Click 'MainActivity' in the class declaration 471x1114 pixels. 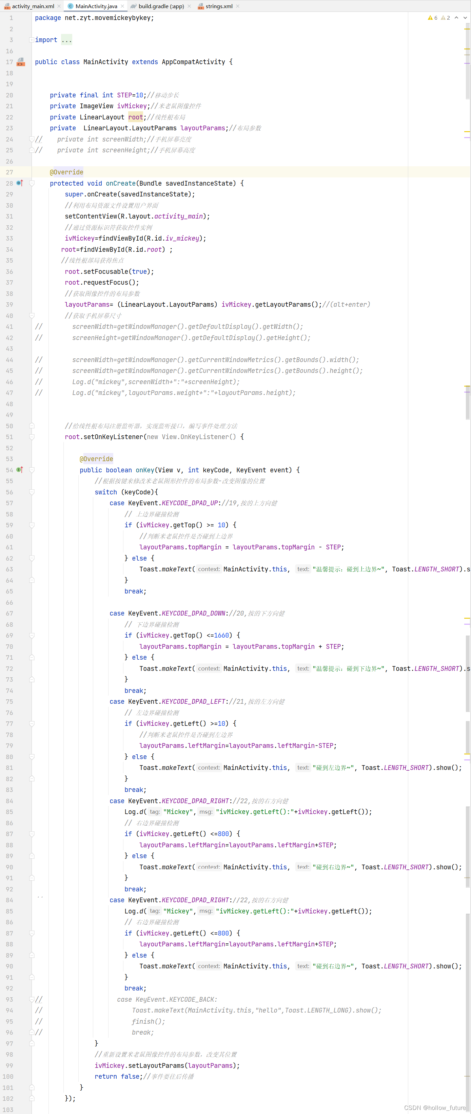coord(105,62)
